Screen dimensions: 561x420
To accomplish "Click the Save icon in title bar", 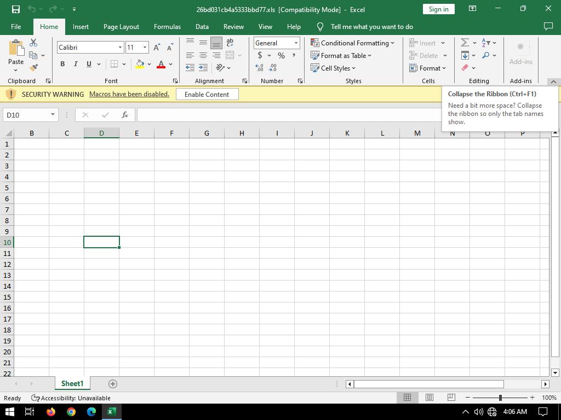I will click(15, 9).
